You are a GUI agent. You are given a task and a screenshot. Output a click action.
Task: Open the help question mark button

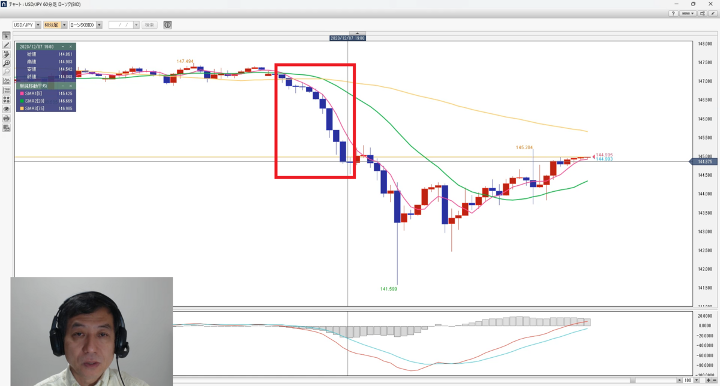673,13
